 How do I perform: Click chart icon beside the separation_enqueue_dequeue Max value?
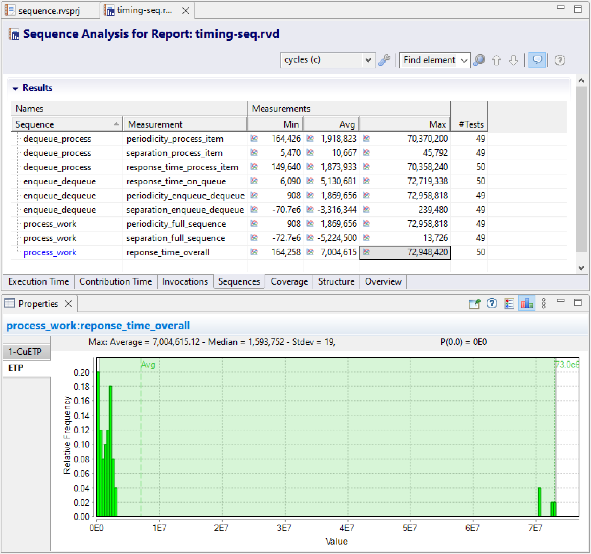(x=366, y=209)
